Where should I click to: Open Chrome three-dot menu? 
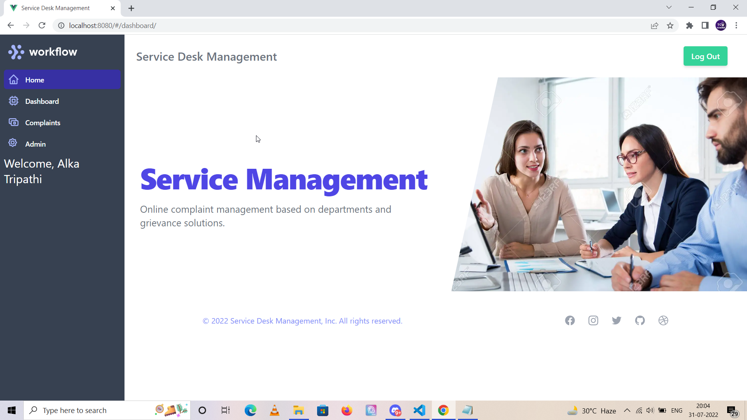736,26
